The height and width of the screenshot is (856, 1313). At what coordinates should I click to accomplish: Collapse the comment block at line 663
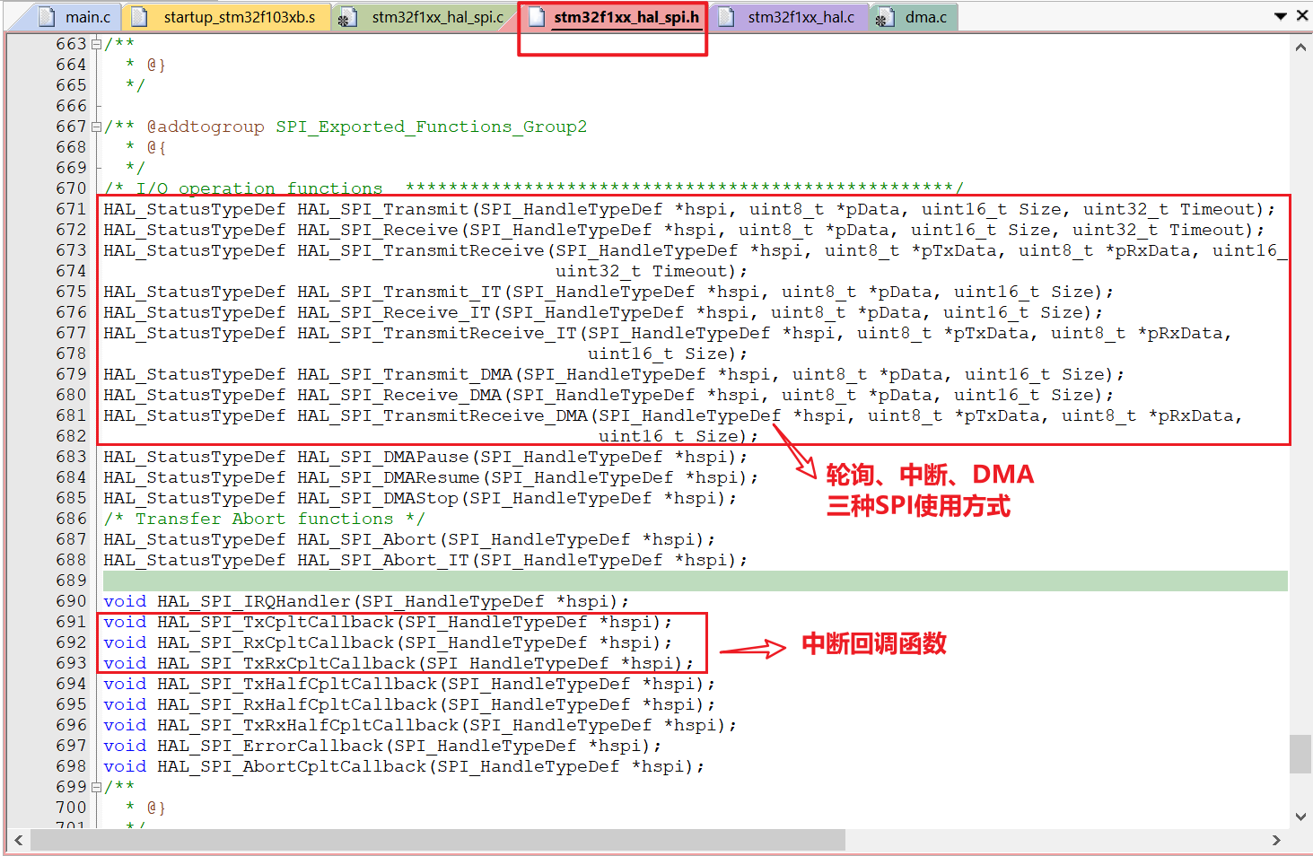[x=96, y=44]
